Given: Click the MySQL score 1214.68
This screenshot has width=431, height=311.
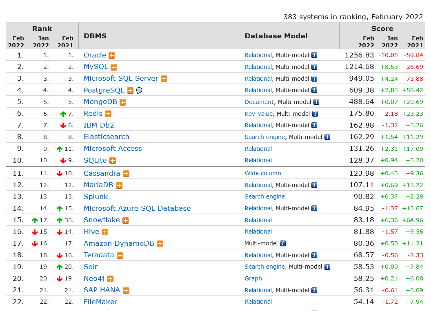Looking at the screenshot, I should (359, 67).
